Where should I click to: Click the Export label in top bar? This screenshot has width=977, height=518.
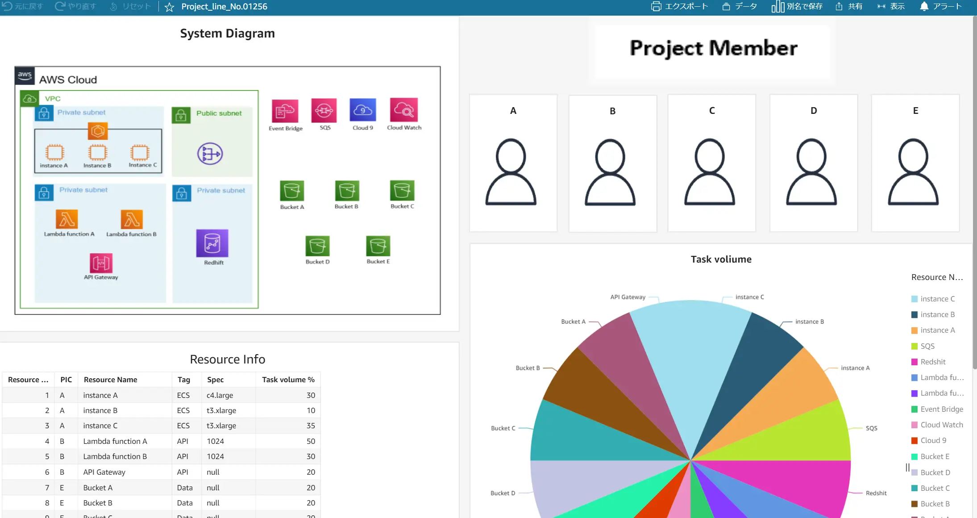[686, 6]
